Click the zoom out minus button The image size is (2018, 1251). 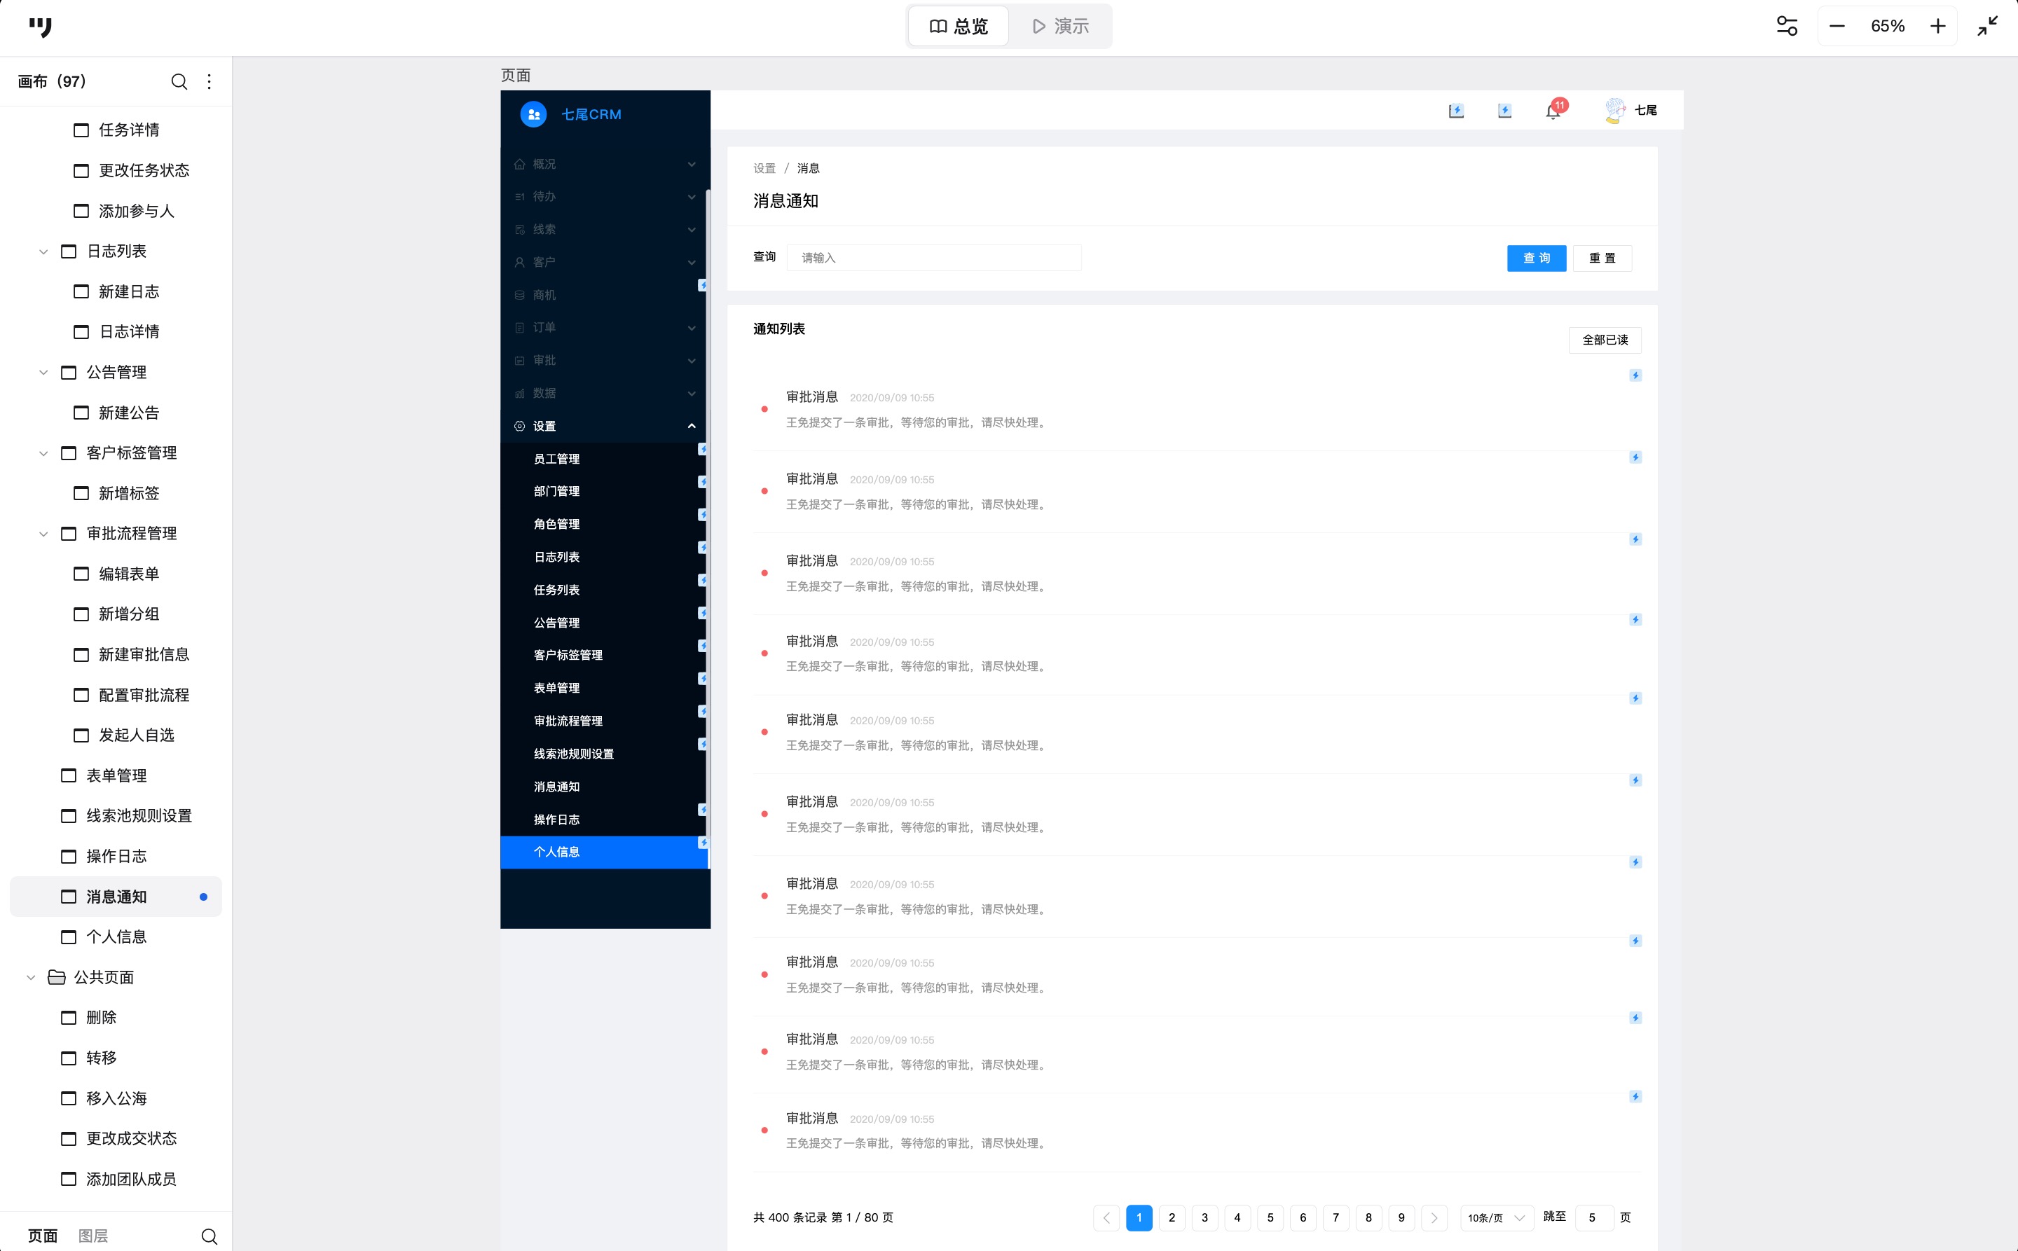[x=1837, y=27]
